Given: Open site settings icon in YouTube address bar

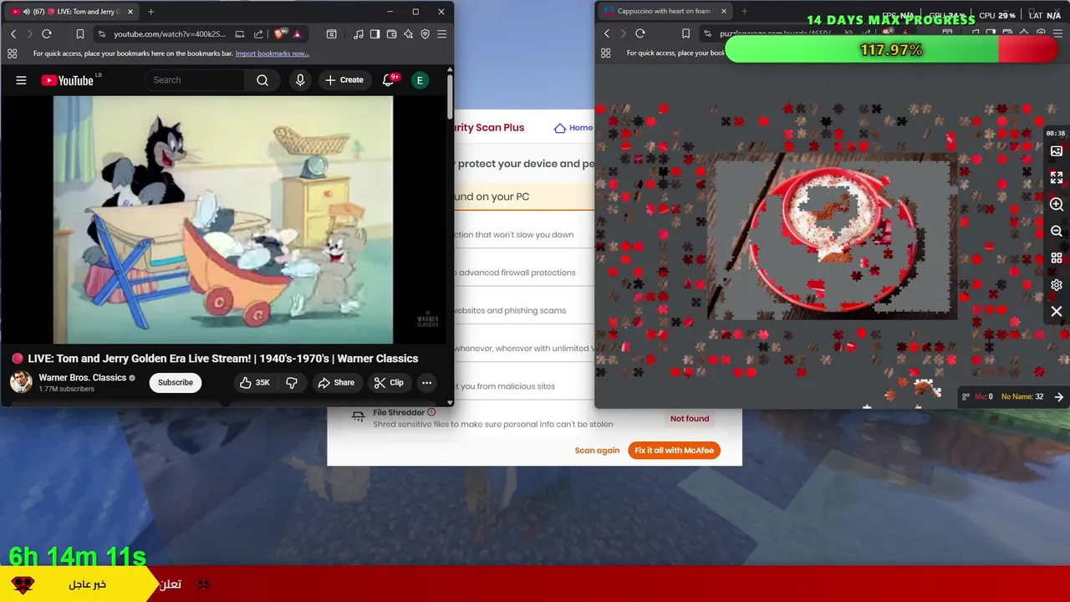Looking at the screenshot, I should click(101, 33).
